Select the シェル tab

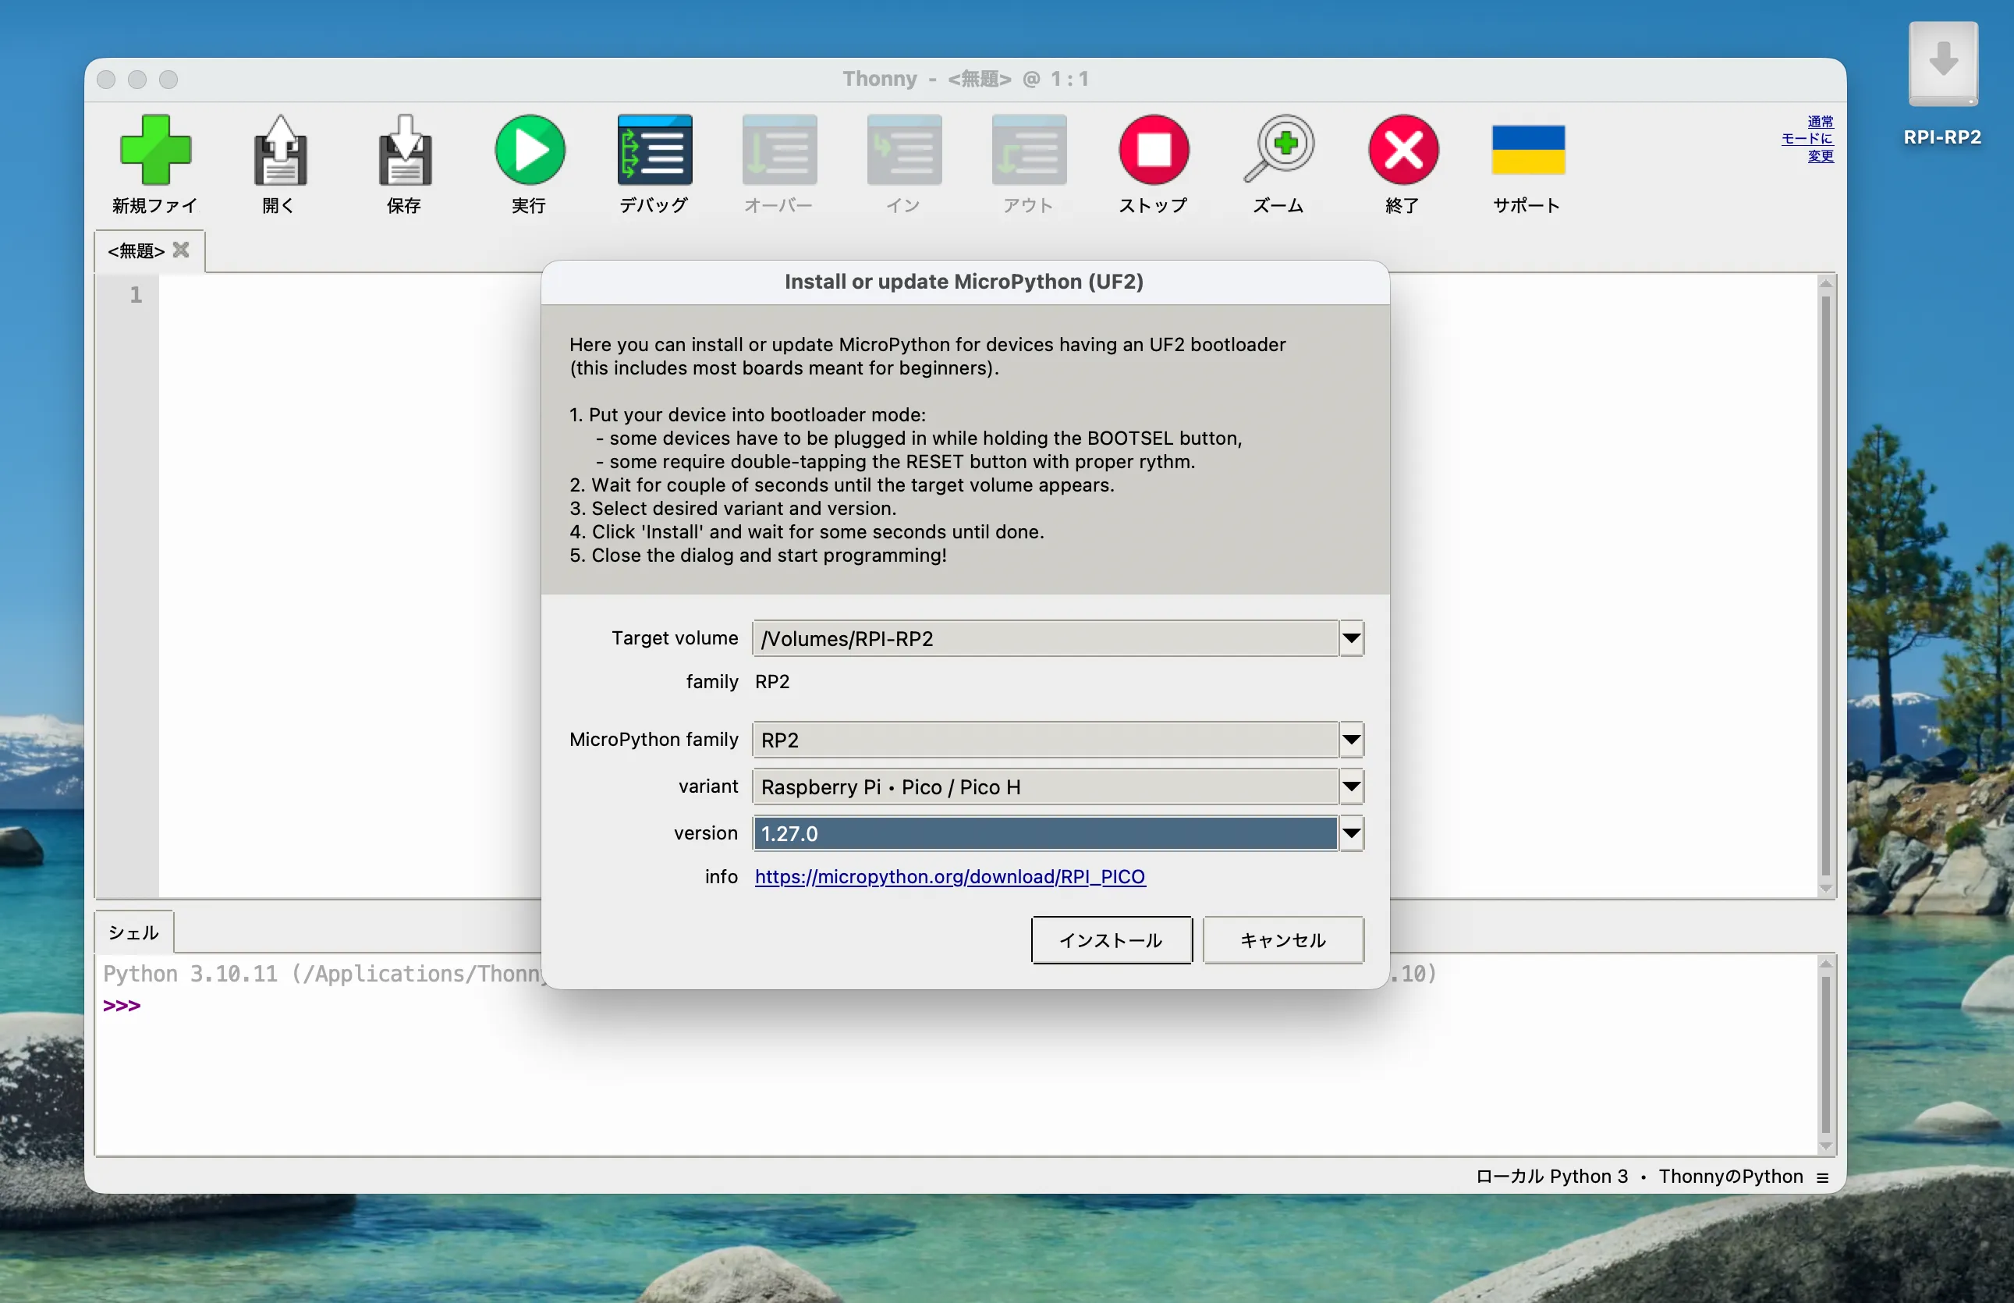(133, 932)
